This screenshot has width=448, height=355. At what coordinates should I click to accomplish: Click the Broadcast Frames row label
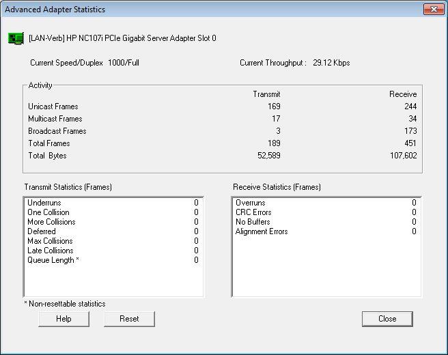57,131
